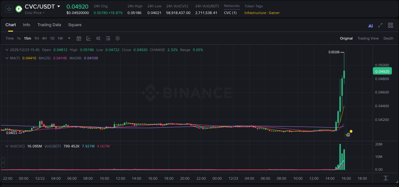Viewport: 399px width, 187px height.
Task: Collapse the MA indicator row
Action: click(x=7, y=58)
